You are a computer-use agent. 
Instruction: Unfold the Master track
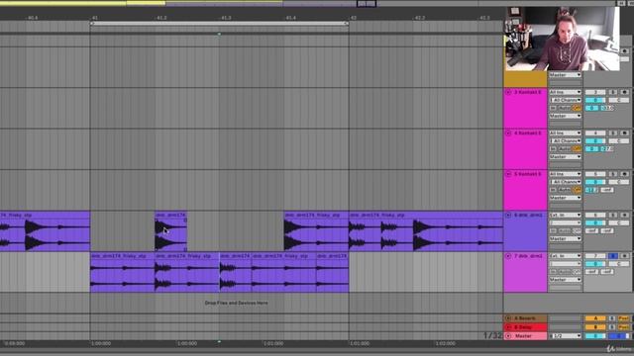coord(508,336)
